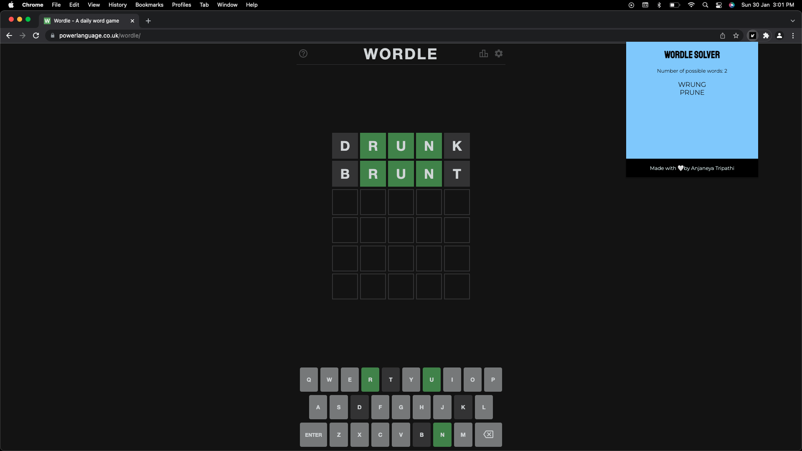The image size is (802, 451).
Task: Open the Bookmarks menu
Action: (149, 5)
